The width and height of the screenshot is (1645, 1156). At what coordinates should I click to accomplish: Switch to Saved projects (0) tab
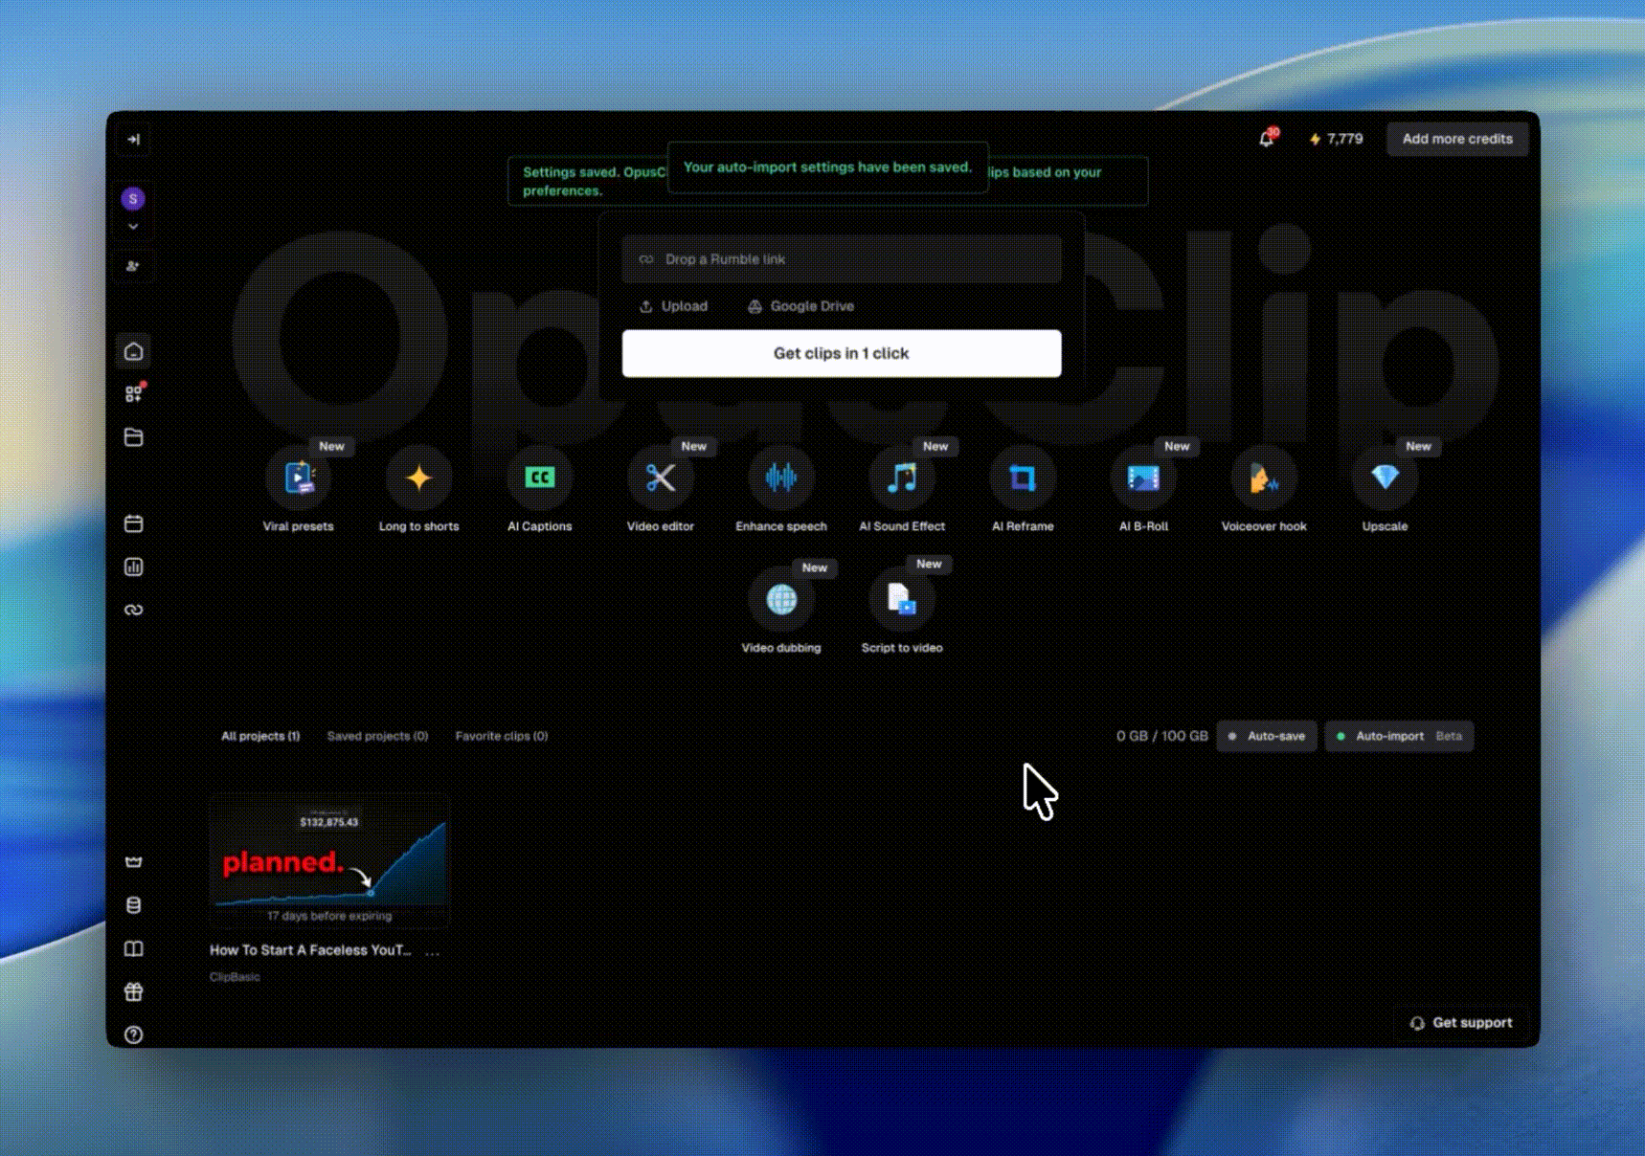coord(377,736)
